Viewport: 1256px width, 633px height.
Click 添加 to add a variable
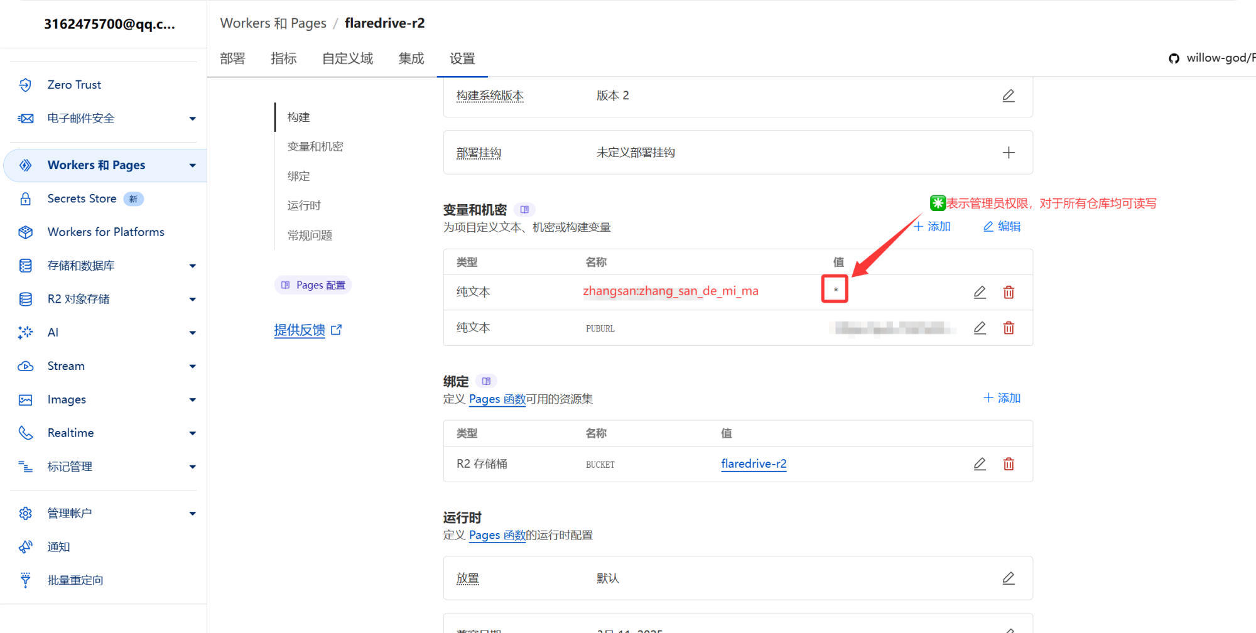[932, 226]
